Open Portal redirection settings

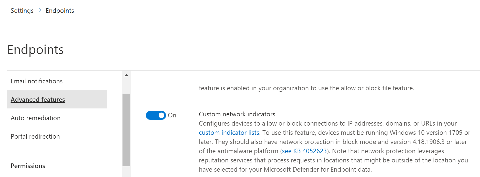point(35,136)
